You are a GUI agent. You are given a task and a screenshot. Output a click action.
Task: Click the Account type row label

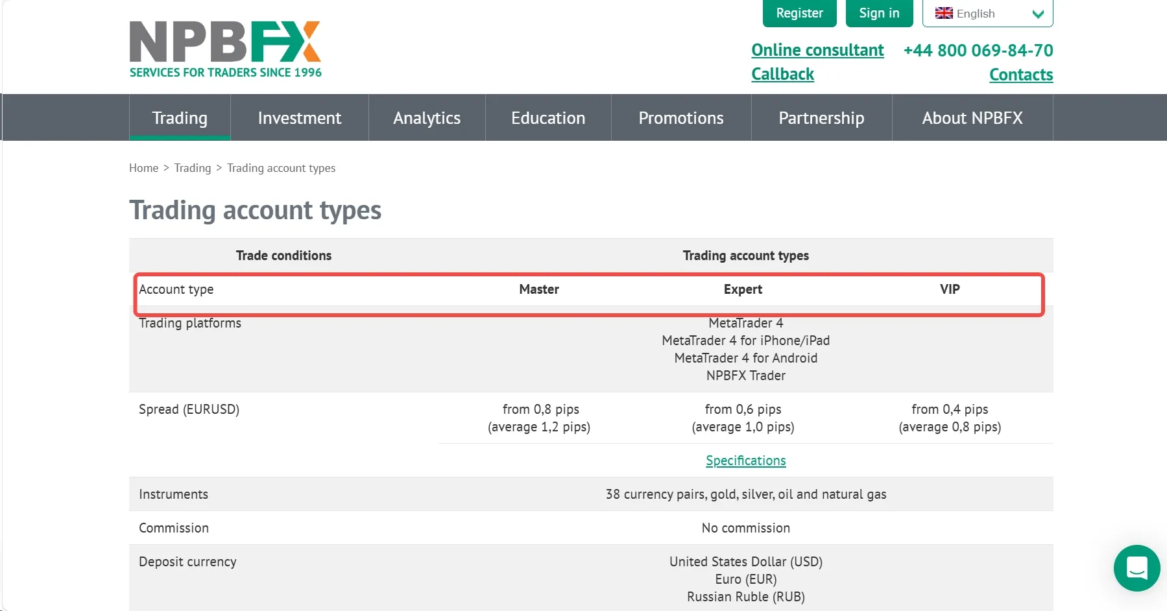pos(176,289)
